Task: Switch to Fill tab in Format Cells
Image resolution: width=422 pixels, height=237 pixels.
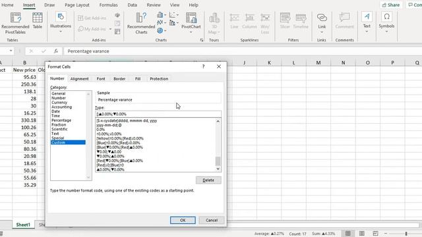Action: pyautogui.click(x=138, y=79)
